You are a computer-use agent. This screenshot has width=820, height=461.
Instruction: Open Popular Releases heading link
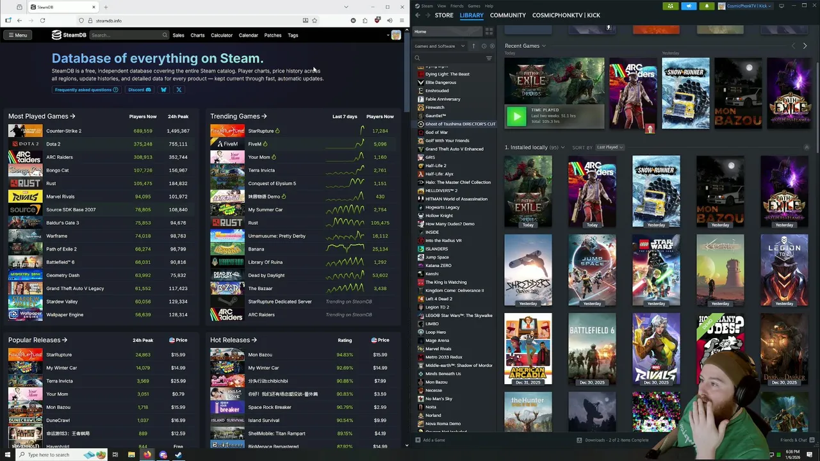[38, 340]
